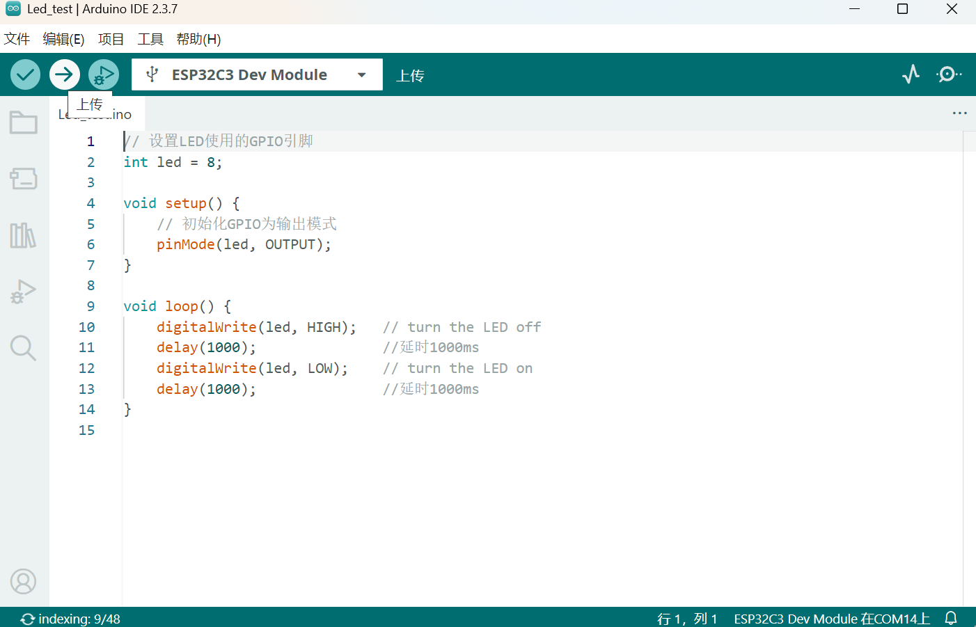This screenshot has height=627, width=976.
Task: Open the Search sidebar panel
Action: (24, 347)
